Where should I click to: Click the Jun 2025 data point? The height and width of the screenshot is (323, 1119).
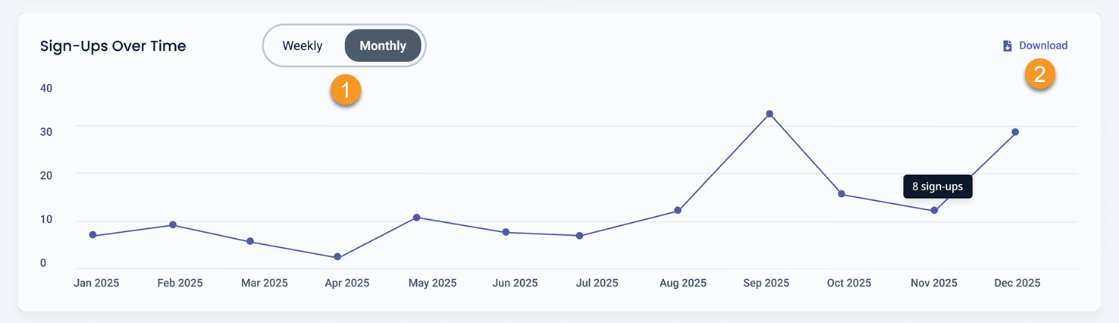pyautogui.click(x=506, y=232)
